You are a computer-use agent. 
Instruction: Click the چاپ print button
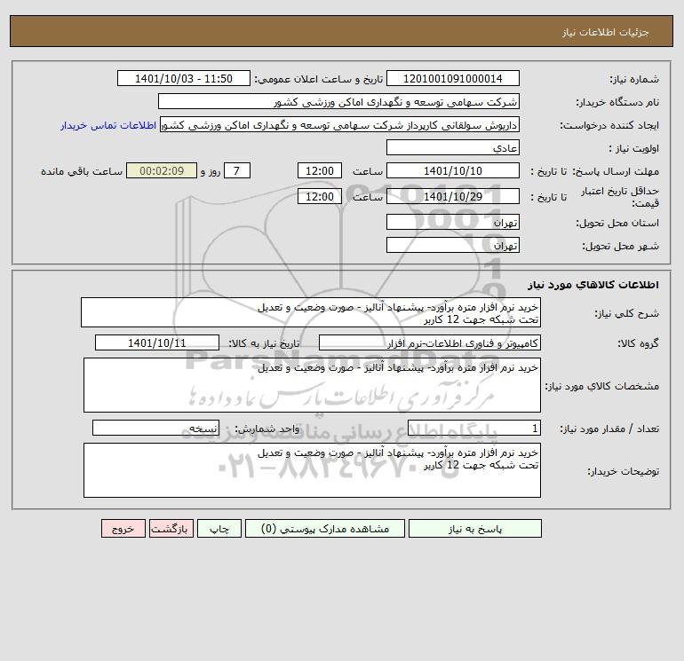tap(219, 529)
